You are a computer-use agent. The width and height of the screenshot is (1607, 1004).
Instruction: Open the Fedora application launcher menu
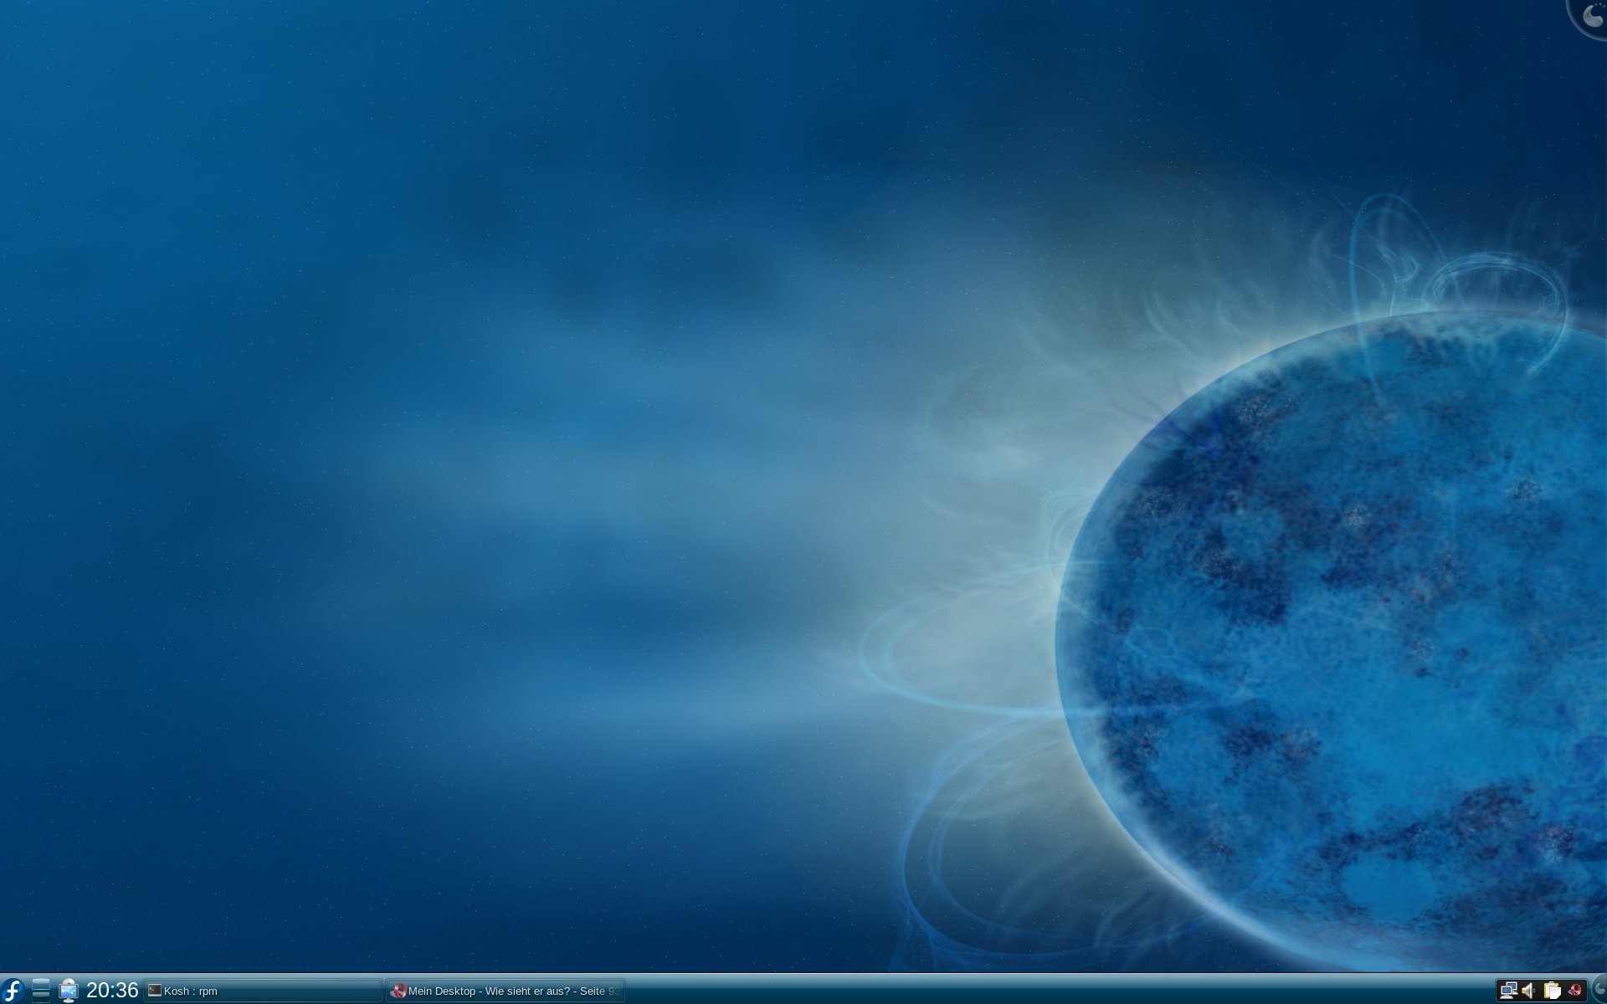tap(12, 990)
